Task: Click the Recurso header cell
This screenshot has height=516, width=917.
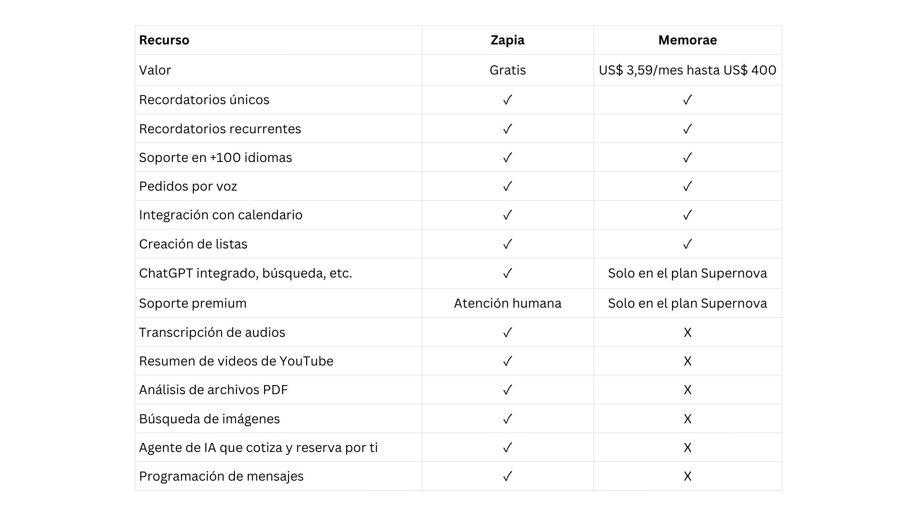Action: [x=164, y=40]
